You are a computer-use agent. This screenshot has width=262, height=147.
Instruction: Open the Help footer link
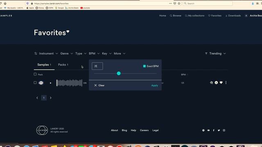pos(133,130)
